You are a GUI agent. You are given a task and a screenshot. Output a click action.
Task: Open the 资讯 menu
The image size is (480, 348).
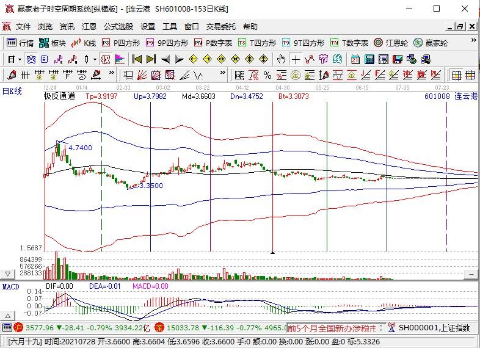[x=67, y=27]
